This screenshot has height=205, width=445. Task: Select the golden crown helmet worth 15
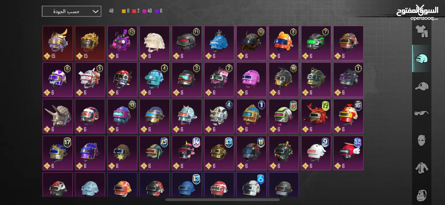click(90, 43)
